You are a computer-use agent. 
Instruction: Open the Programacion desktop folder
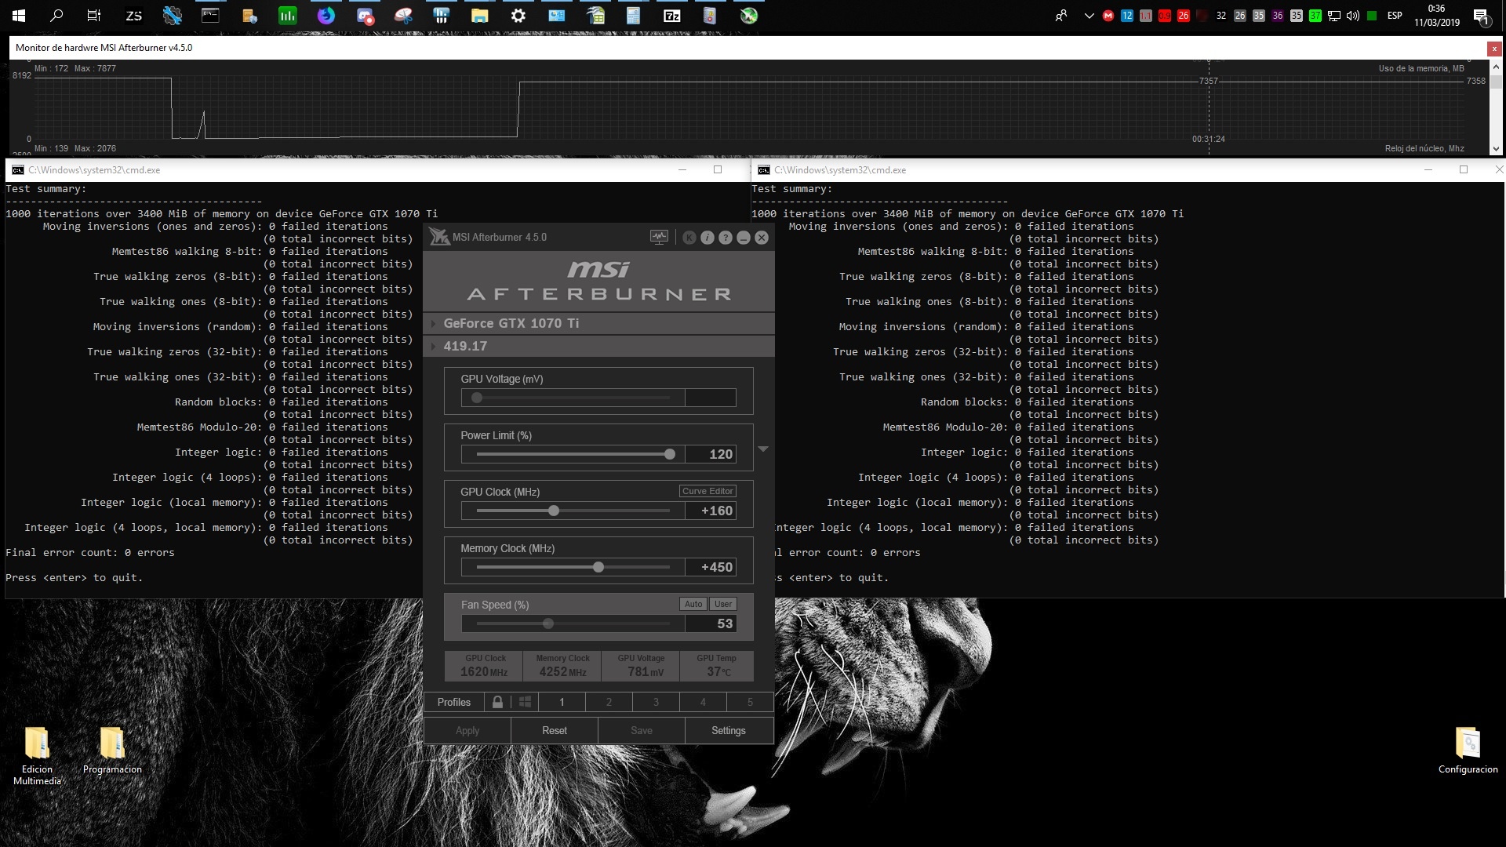[x=112, y=751]
